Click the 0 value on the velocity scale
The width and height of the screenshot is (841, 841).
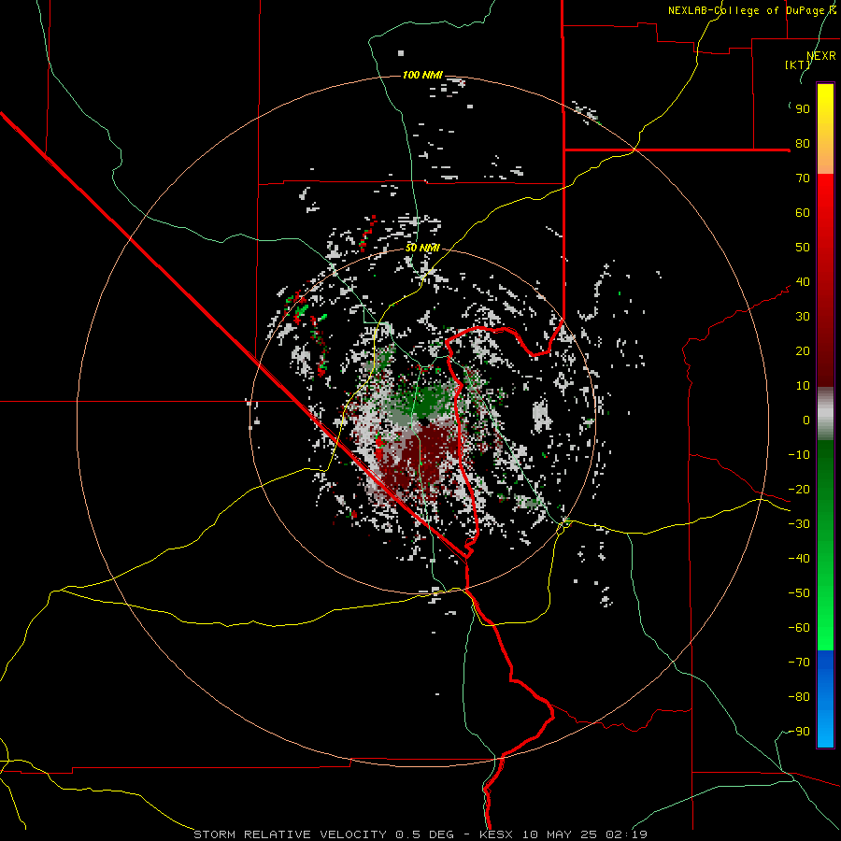click(806, 420)
